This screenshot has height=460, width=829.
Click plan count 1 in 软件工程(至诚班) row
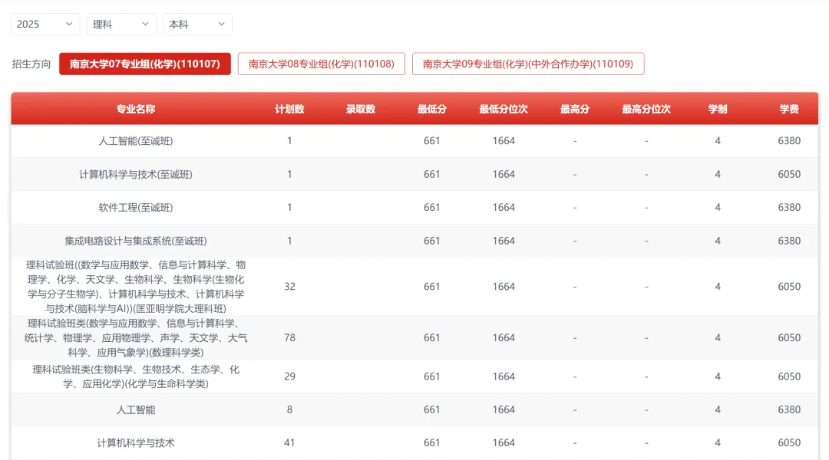[x=289, y=208]
